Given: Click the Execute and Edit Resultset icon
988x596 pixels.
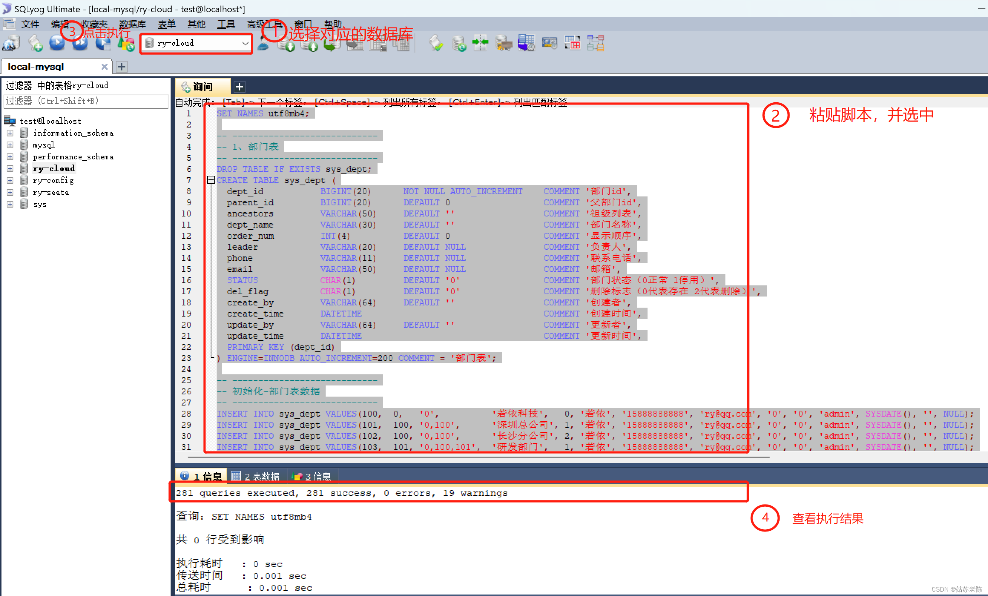Looking at the screenshot, I should pyautogui.click(x=103, y=43).
